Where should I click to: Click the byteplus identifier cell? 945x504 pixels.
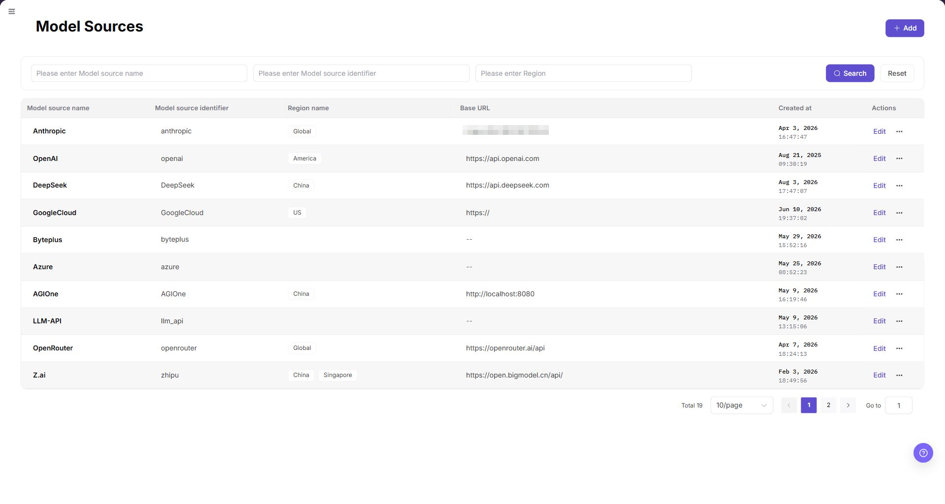point(175,240)
